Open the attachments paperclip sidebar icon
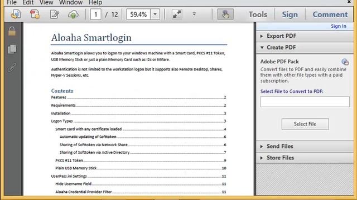The image size is (357, 200). 12,67
